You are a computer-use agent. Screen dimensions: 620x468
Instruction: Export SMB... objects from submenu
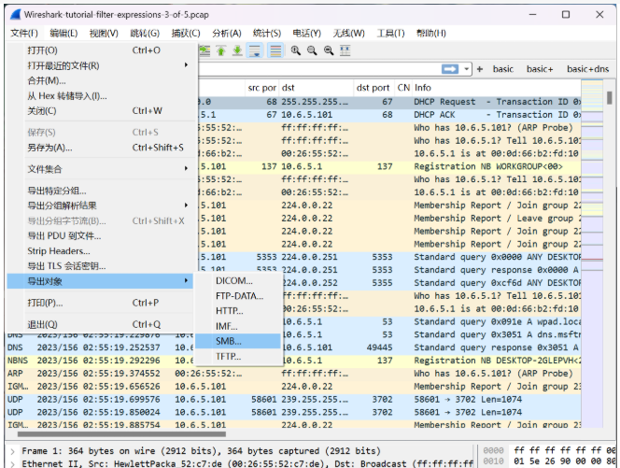[x=238, y=341]
